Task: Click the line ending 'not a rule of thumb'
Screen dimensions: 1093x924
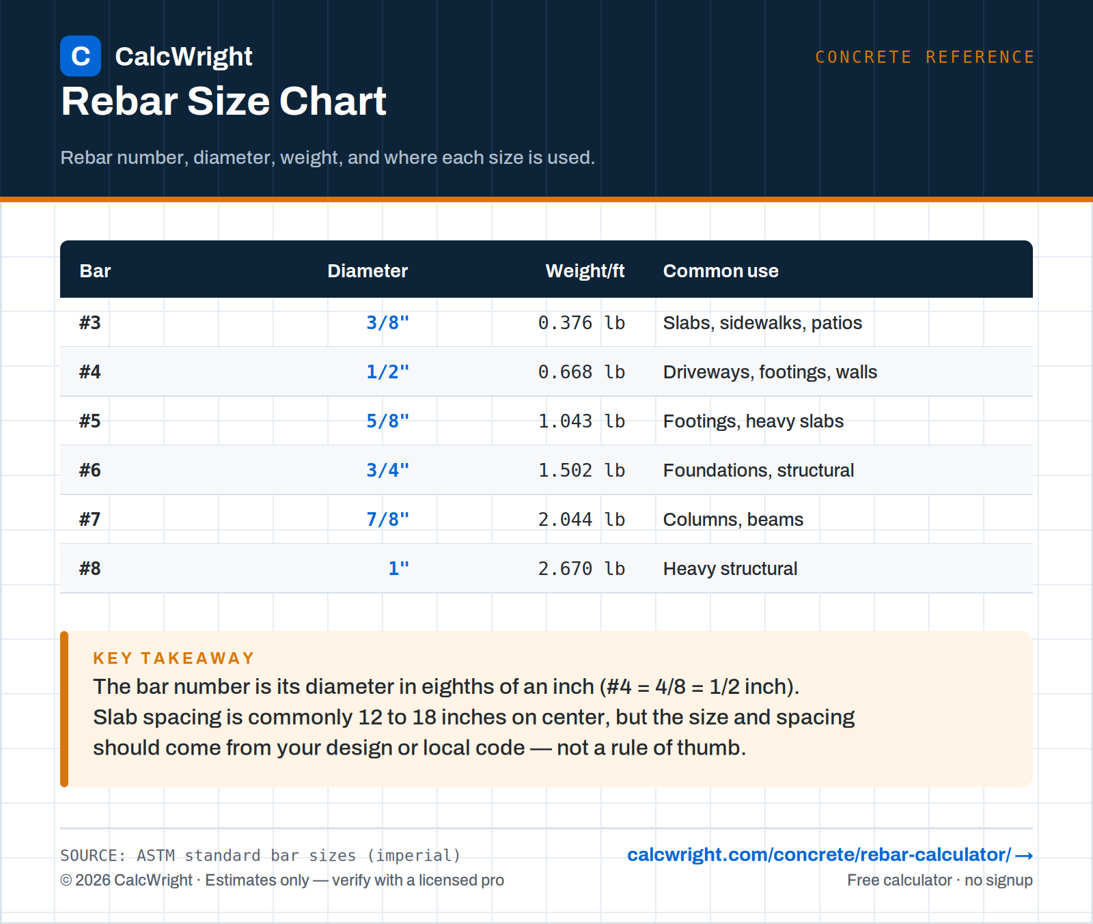Action: click(419, 748)
